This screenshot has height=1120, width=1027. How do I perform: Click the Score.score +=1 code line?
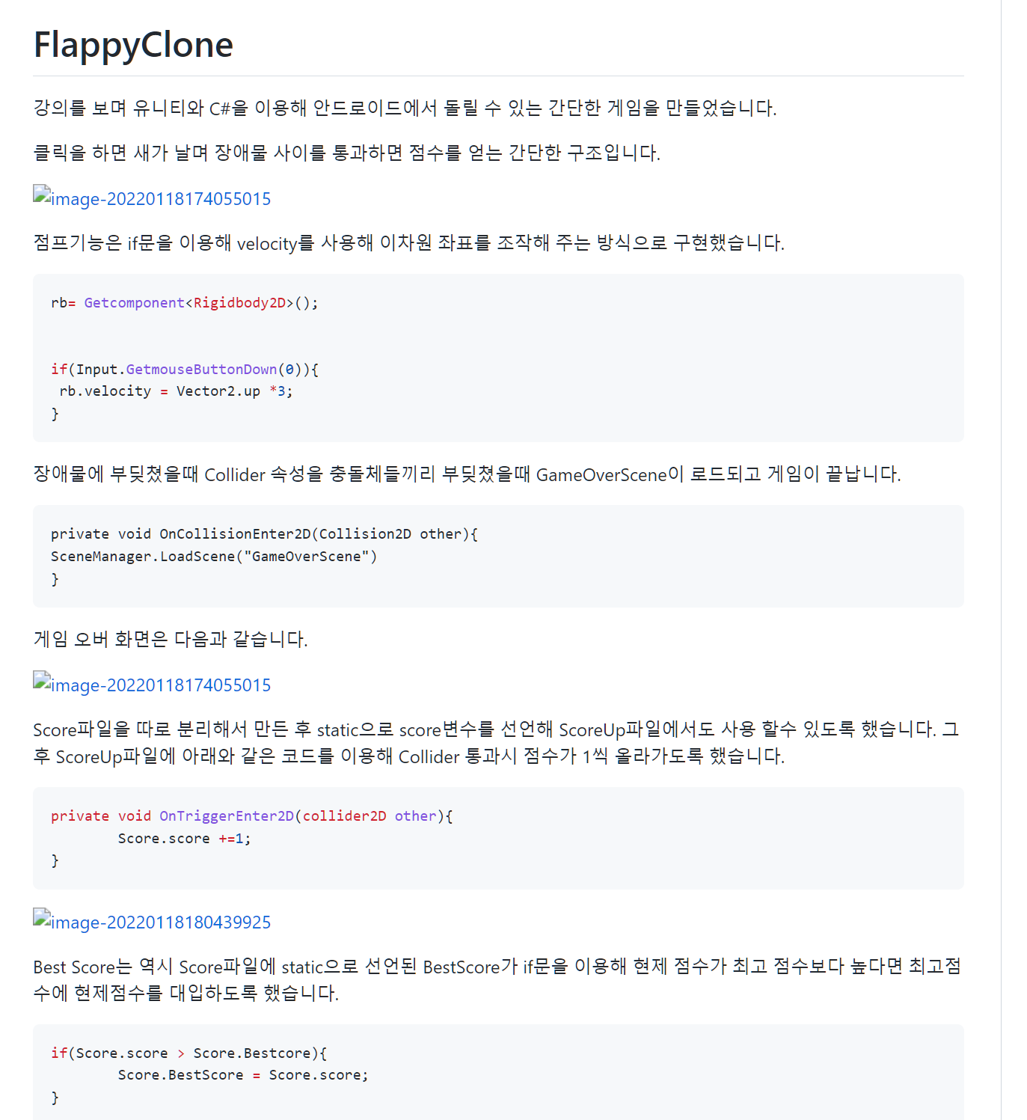[184, 839]
